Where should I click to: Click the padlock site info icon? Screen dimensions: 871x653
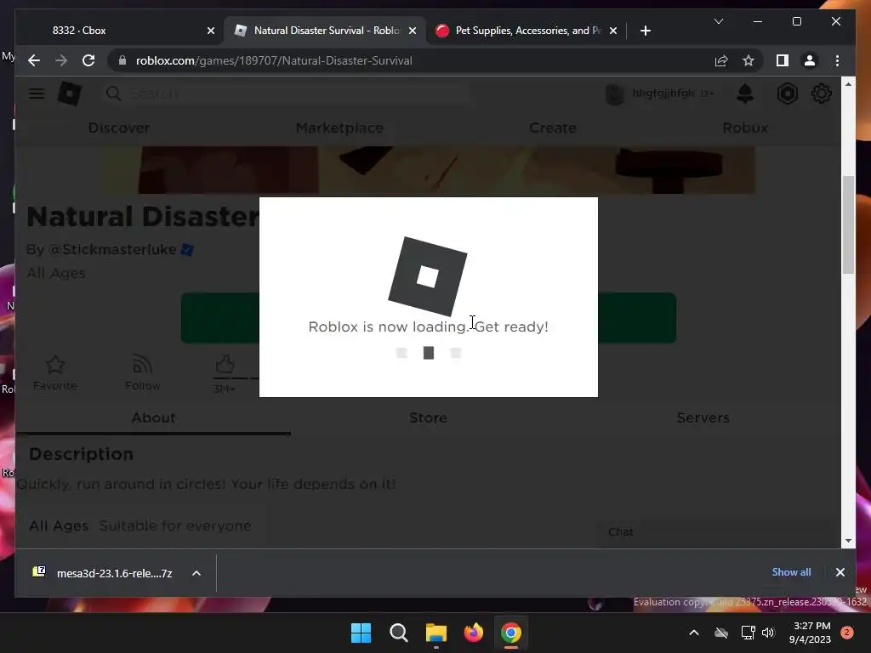click(x=122, y=60)
